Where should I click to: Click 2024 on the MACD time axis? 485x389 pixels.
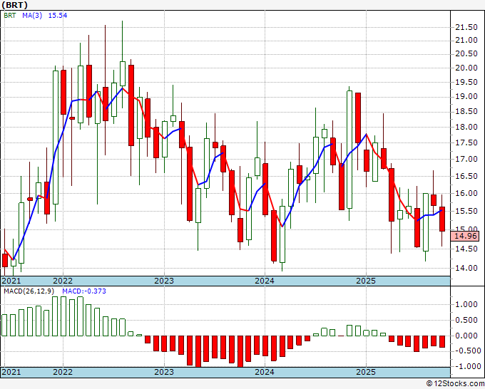(265, 372)
